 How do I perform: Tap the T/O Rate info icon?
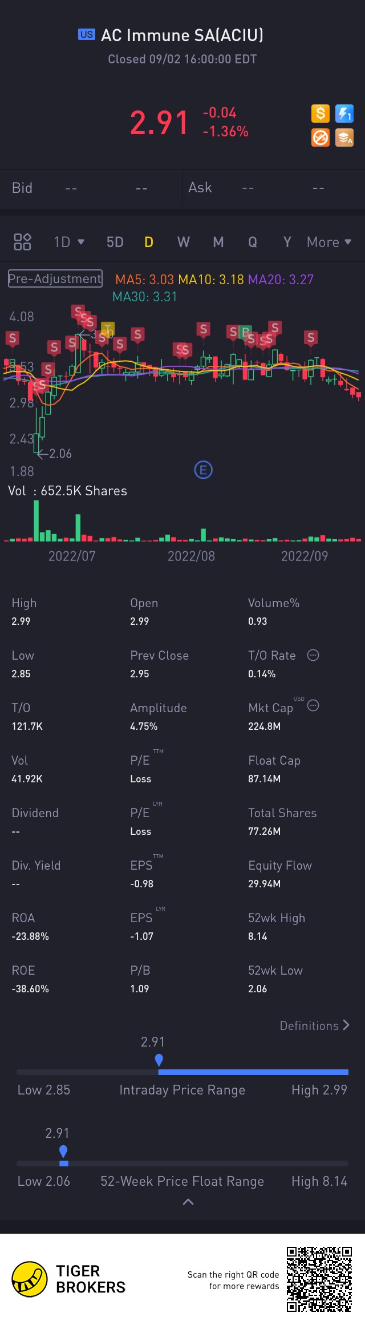(313, 655)
